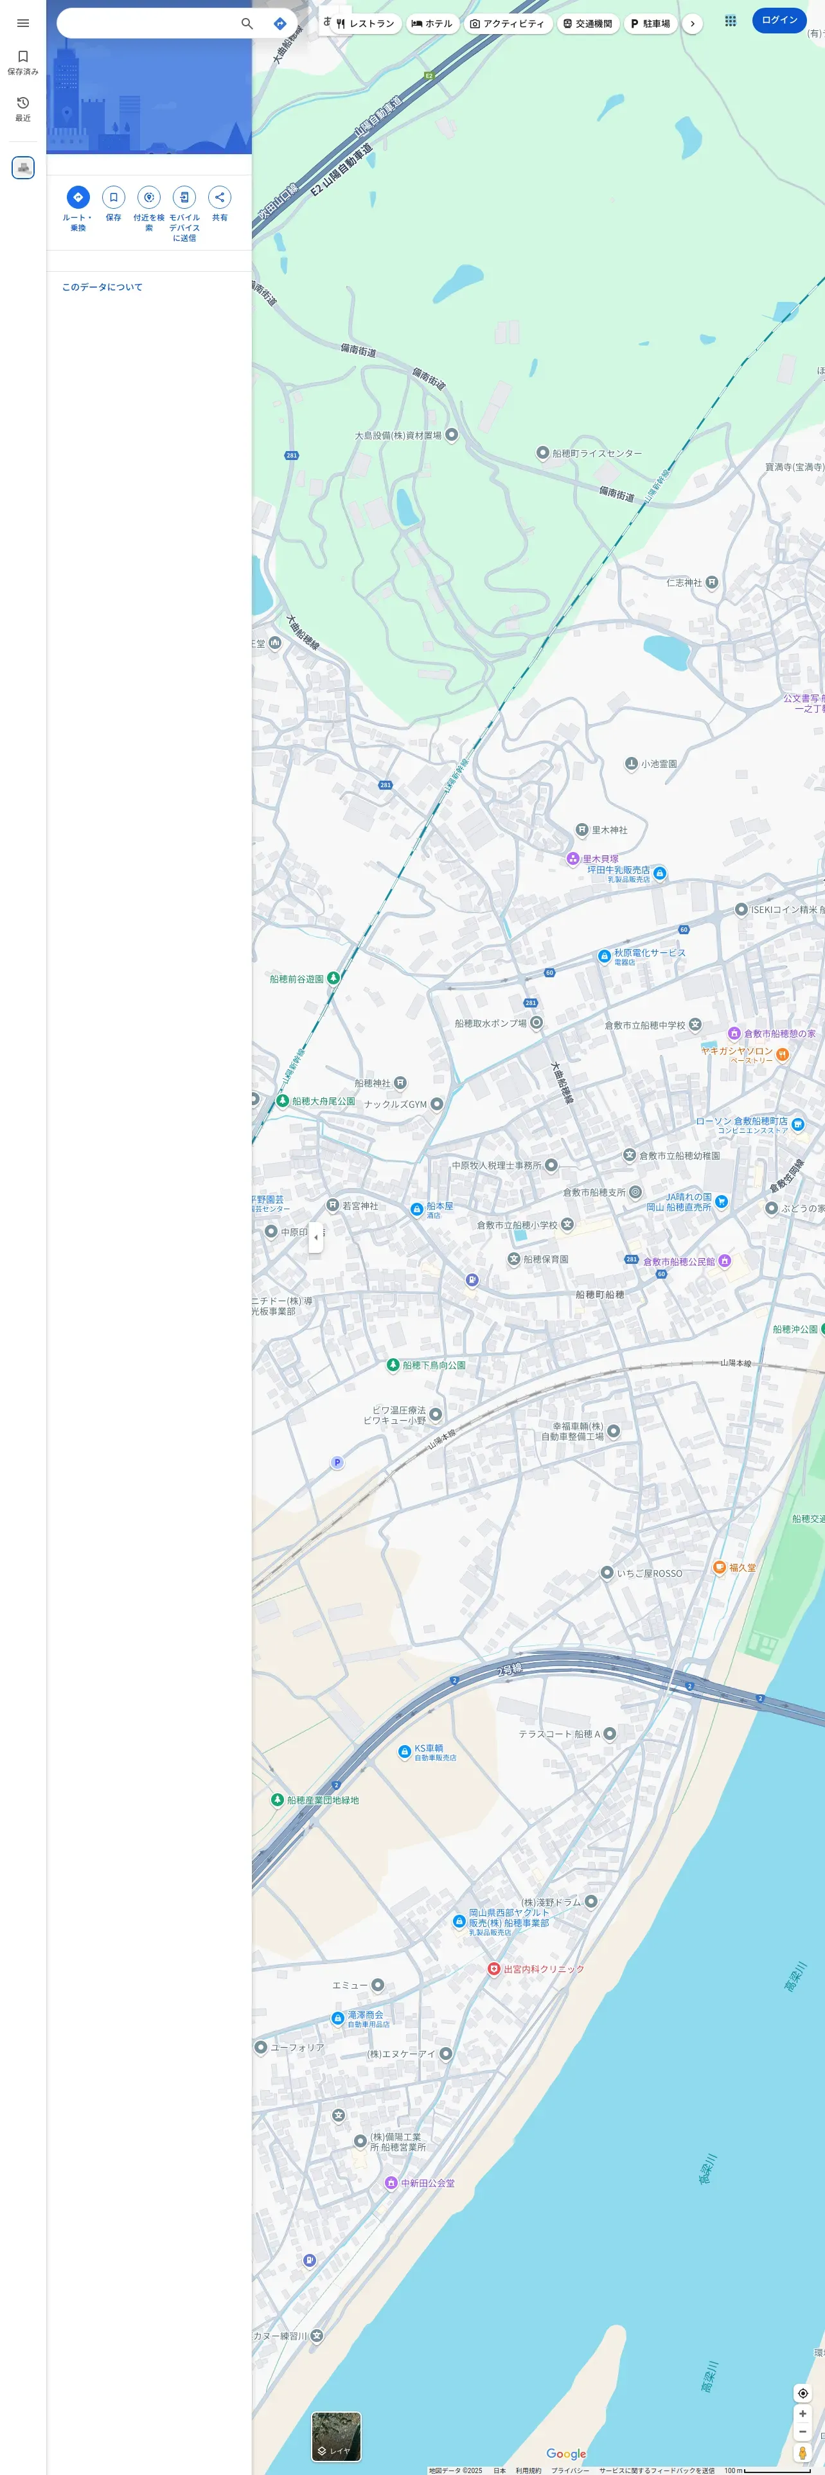825x2475 pixels.
Task: Start route directions (ルート・乗換)
Action: click(x=78, y=208)
